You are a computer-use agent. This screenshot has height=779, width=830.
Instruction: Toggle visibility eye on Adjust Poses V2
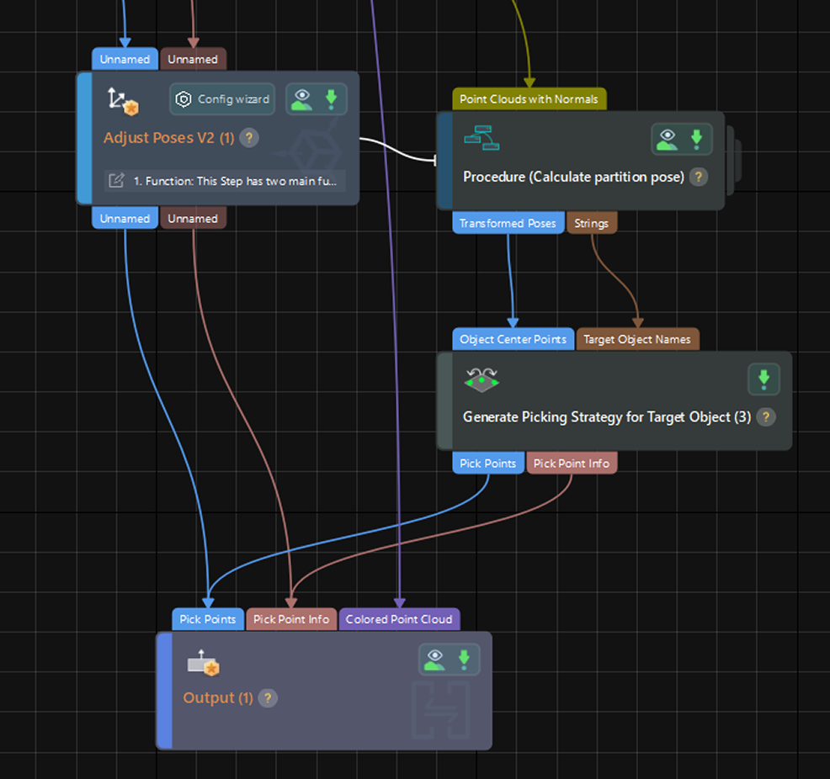(301, 98)
